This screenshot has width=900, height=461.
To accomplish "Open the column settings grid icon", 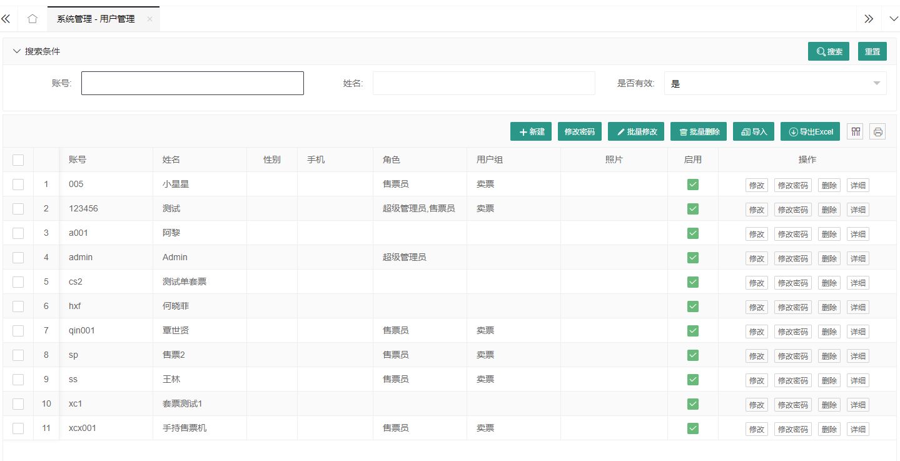I will point(854,131).
